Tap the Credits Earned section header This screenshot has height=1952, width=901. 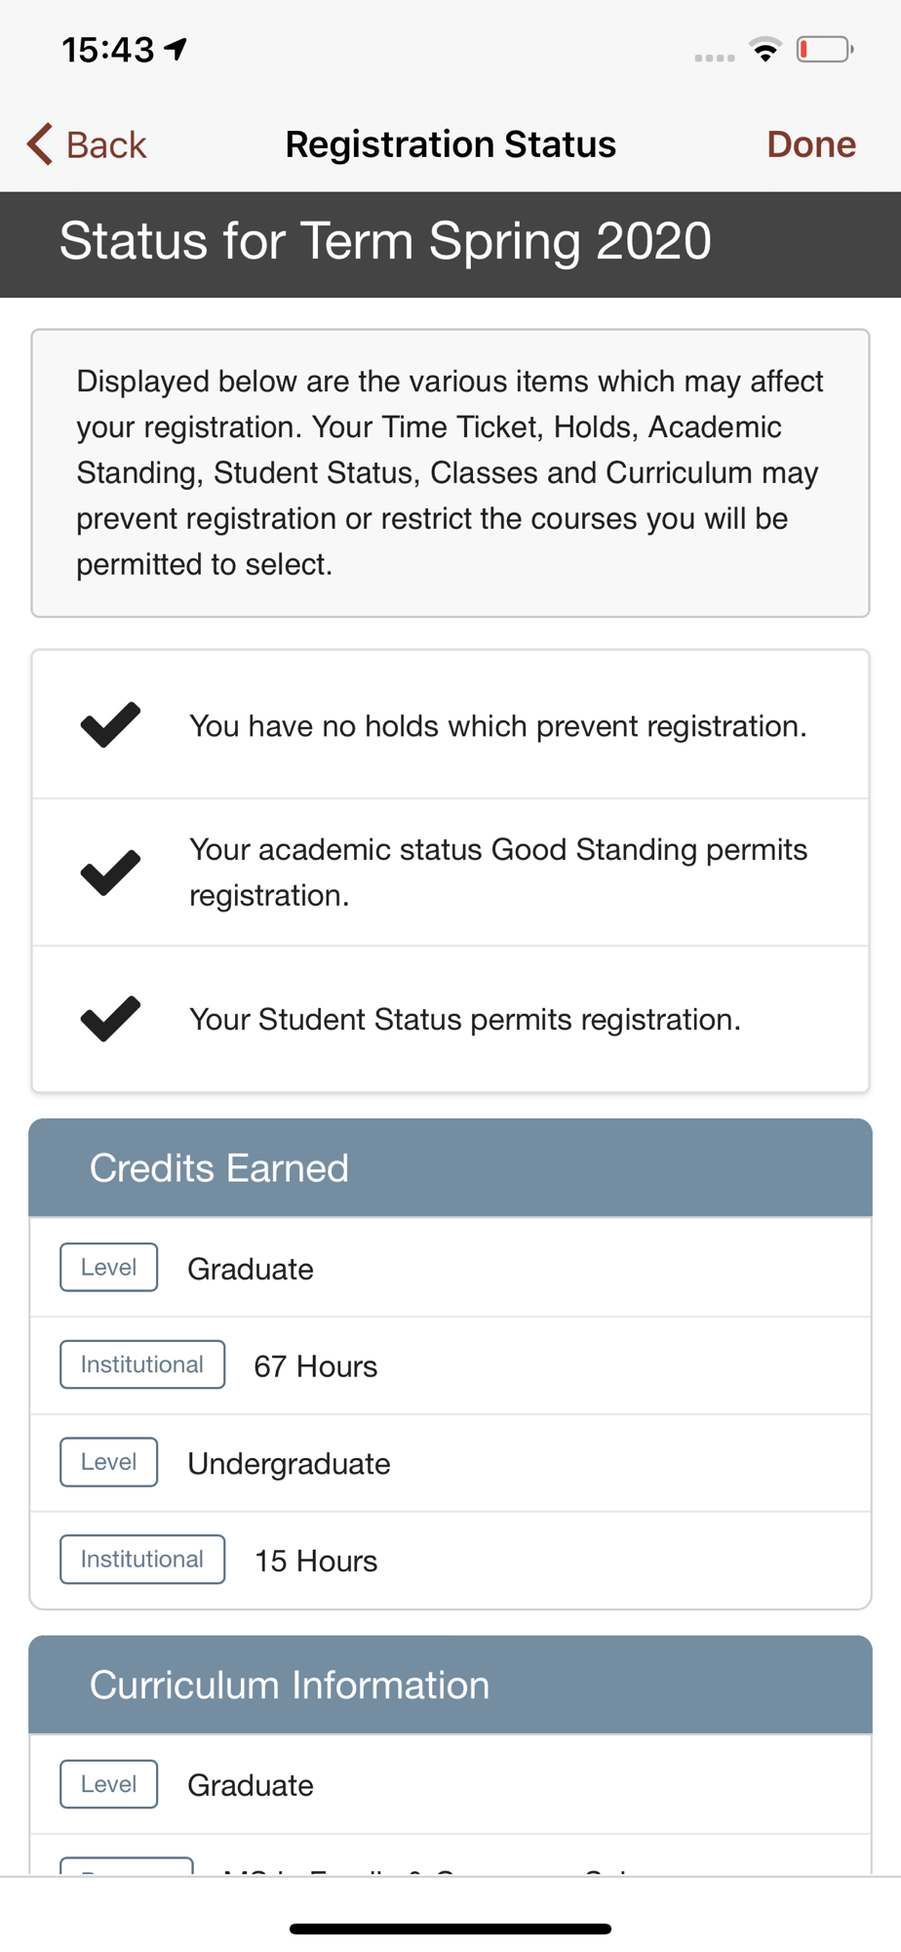pos(450,1168)
